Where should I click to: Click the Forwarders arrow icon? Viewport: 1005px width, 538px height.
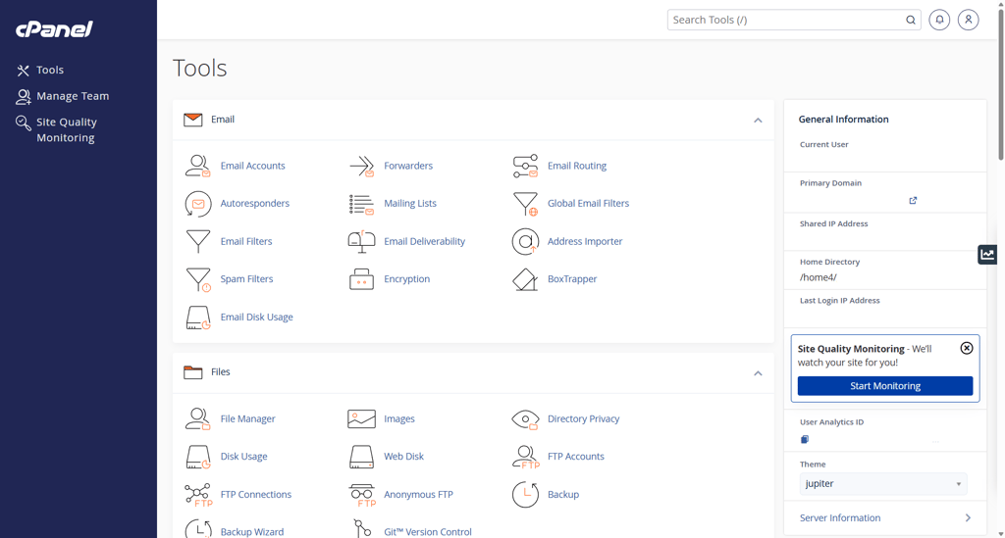pos(361,166)
